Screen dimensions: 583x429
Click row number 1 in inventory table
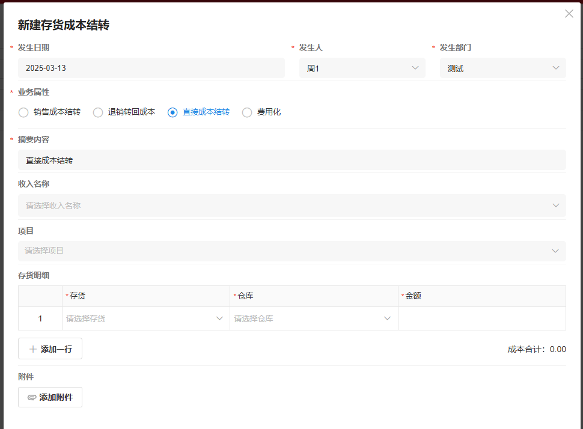click(x=40, y=318)
